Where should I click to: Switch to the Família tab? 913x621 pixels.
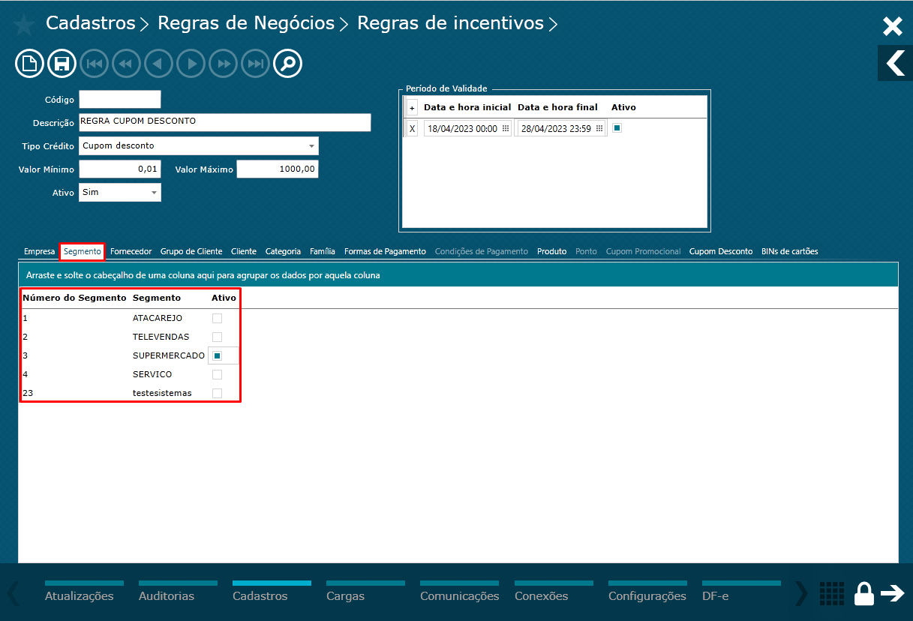click(323, 251)
